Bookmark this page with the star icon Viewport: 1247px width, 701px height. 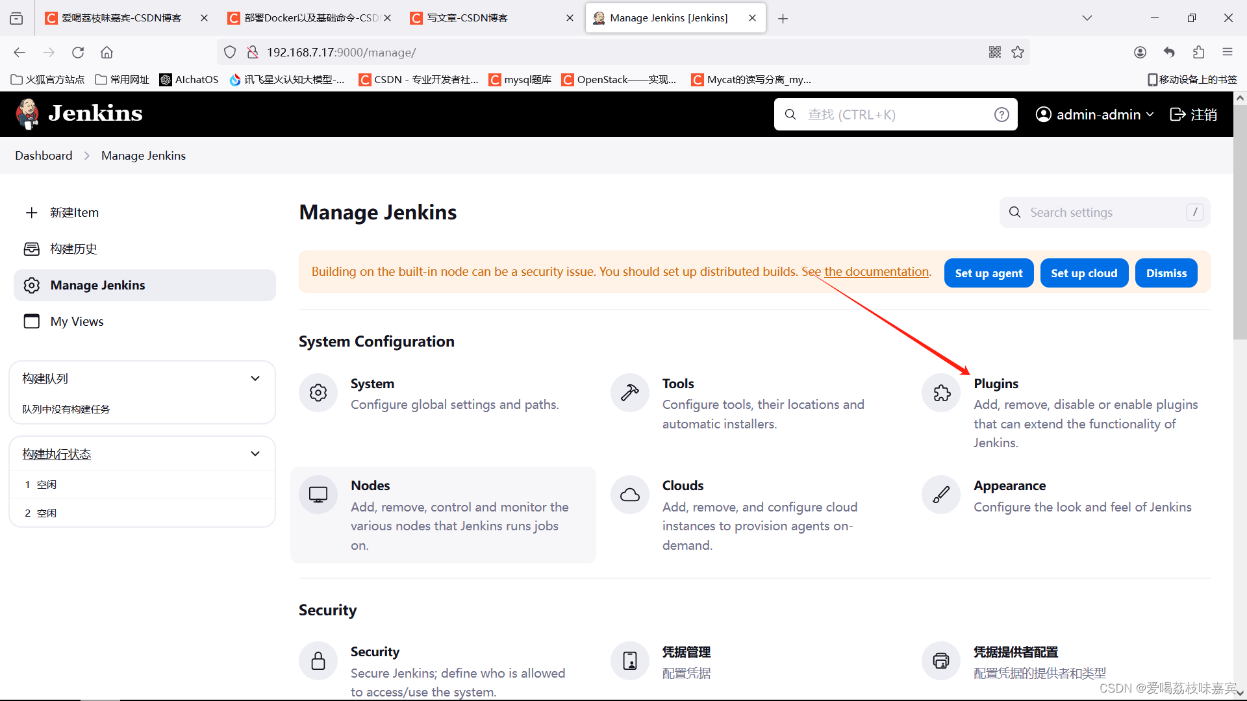point(1018,53)
